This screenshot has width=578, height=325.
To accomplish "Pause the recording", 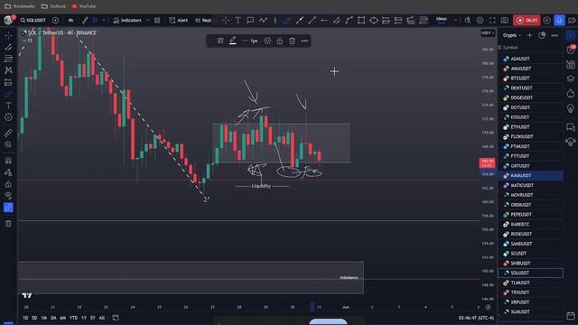I will [x=547, y=20].
